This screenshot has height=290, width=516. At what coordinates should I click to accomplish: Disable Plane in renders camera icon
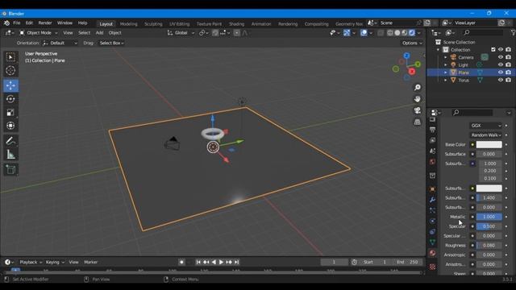[x=509, y=72]
